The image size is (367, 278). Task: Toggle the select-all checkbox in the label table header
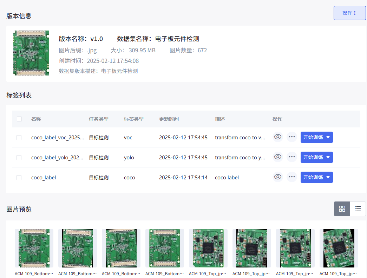click(19, 119)
